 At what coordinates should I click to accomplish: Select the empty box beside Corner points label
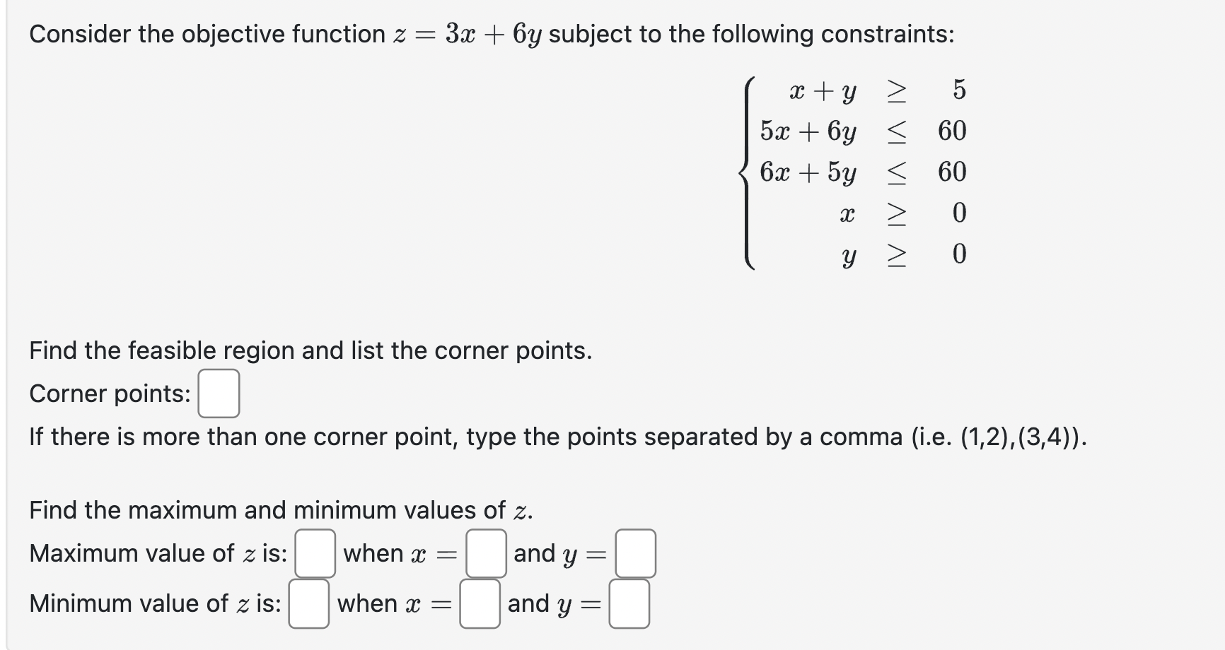tap(220, 393)
